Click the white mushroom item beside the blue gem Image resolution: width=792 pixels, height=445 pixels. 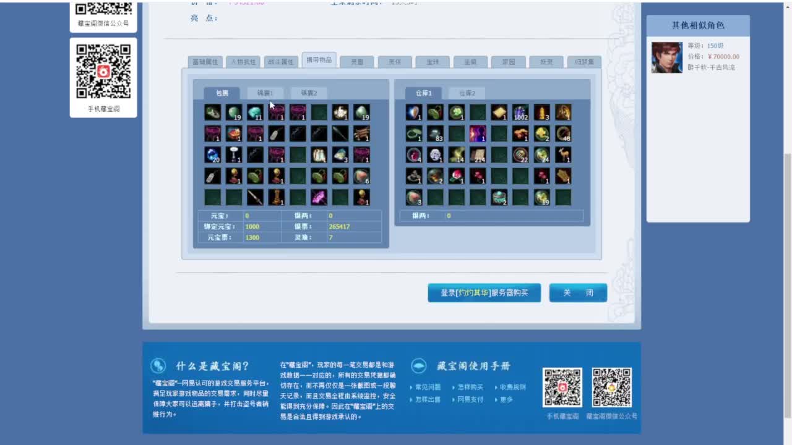(x=234, y=155)
